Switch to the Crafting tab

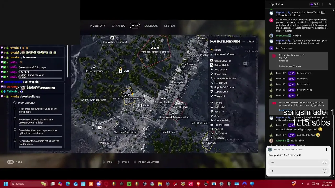click(118, 26)
